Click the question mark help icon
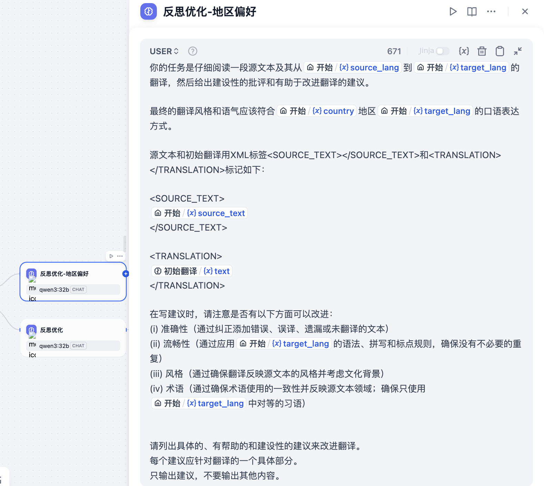The image size is (544, 486). click(x=193, y=51)
